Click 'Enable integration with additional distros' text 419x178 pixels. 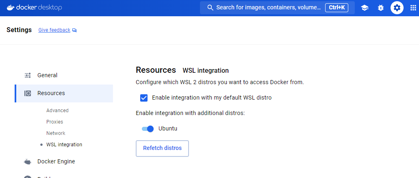[x=190, y=113]
